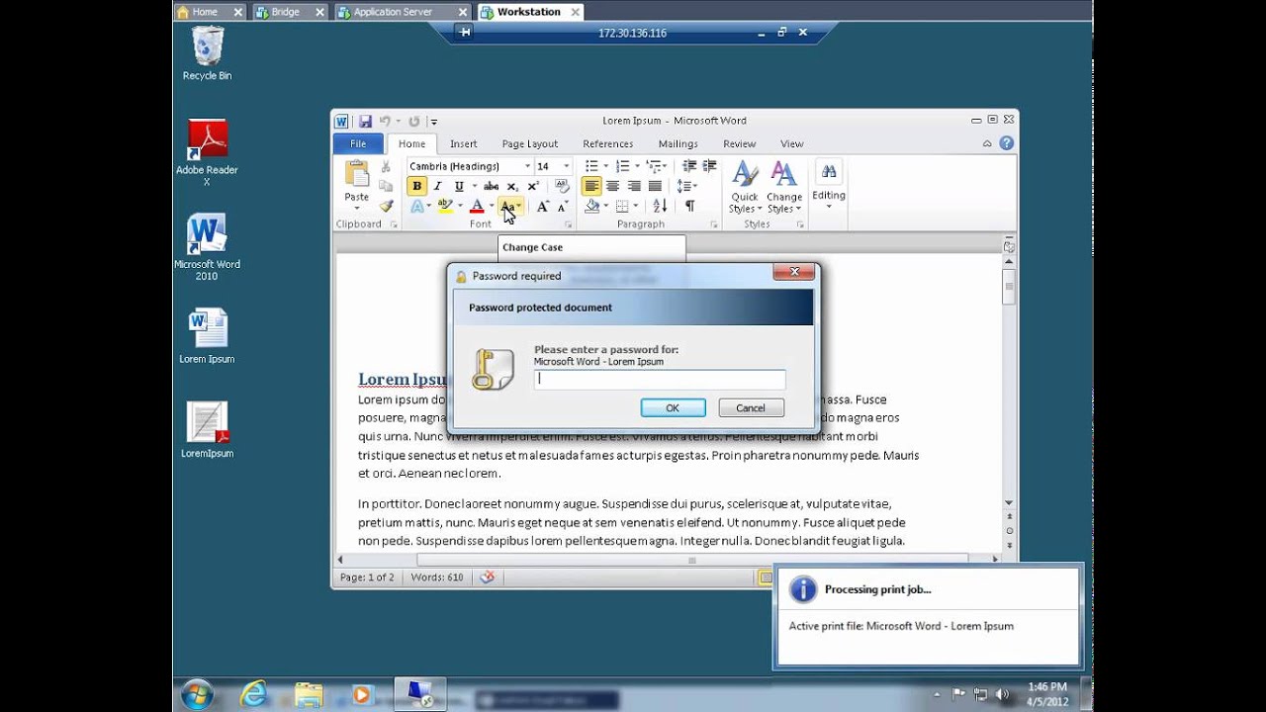Screen dimensions: 1266x712
Task: Toggle Strikethrough formatting
Action: (491, 186)
